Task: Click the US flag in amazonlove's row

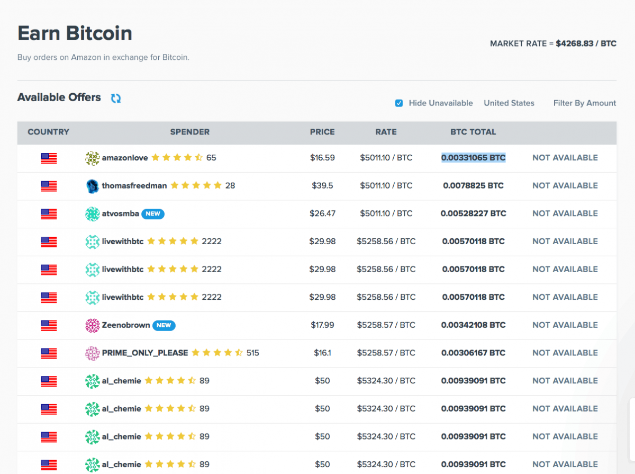Action: (49, 158)
